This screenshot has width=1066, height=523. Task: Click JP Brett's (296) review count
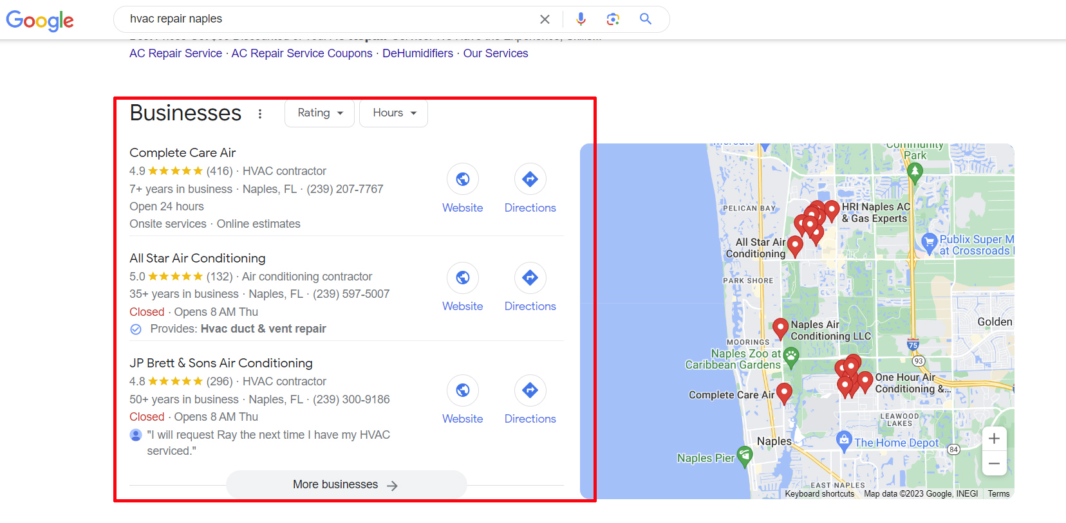tap(220, 381)
